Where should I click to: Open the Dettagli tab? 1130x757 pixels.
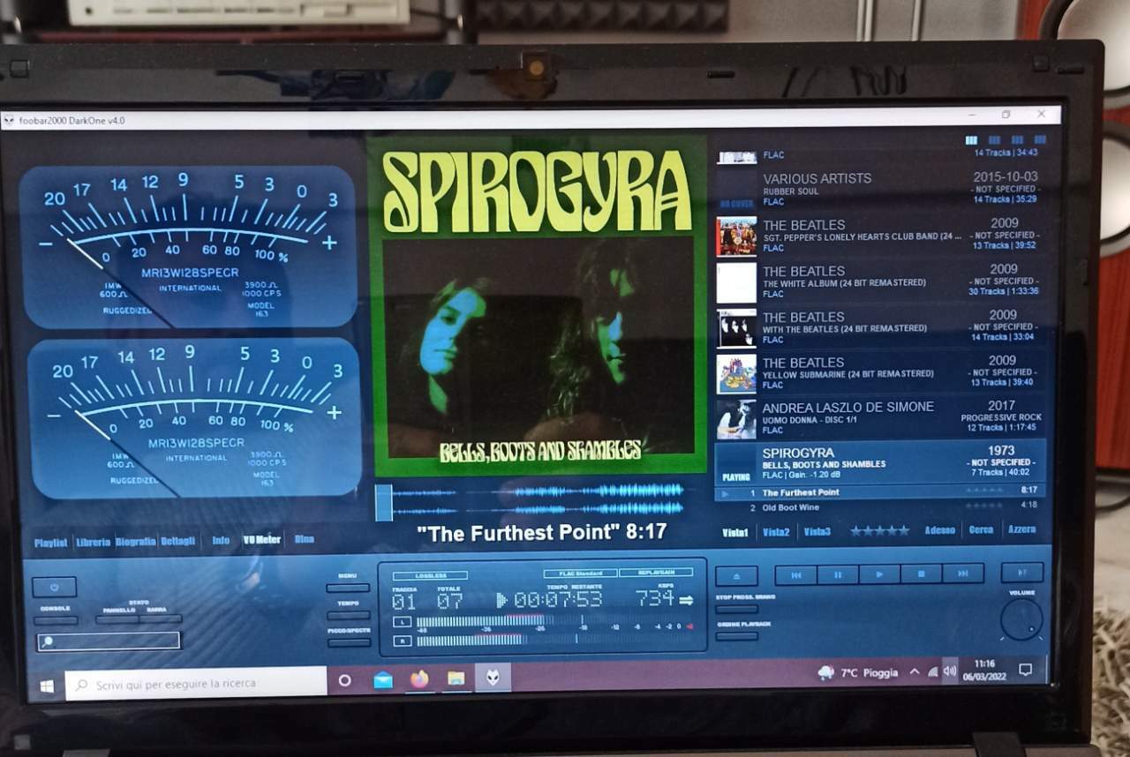[x=177, y=541]
